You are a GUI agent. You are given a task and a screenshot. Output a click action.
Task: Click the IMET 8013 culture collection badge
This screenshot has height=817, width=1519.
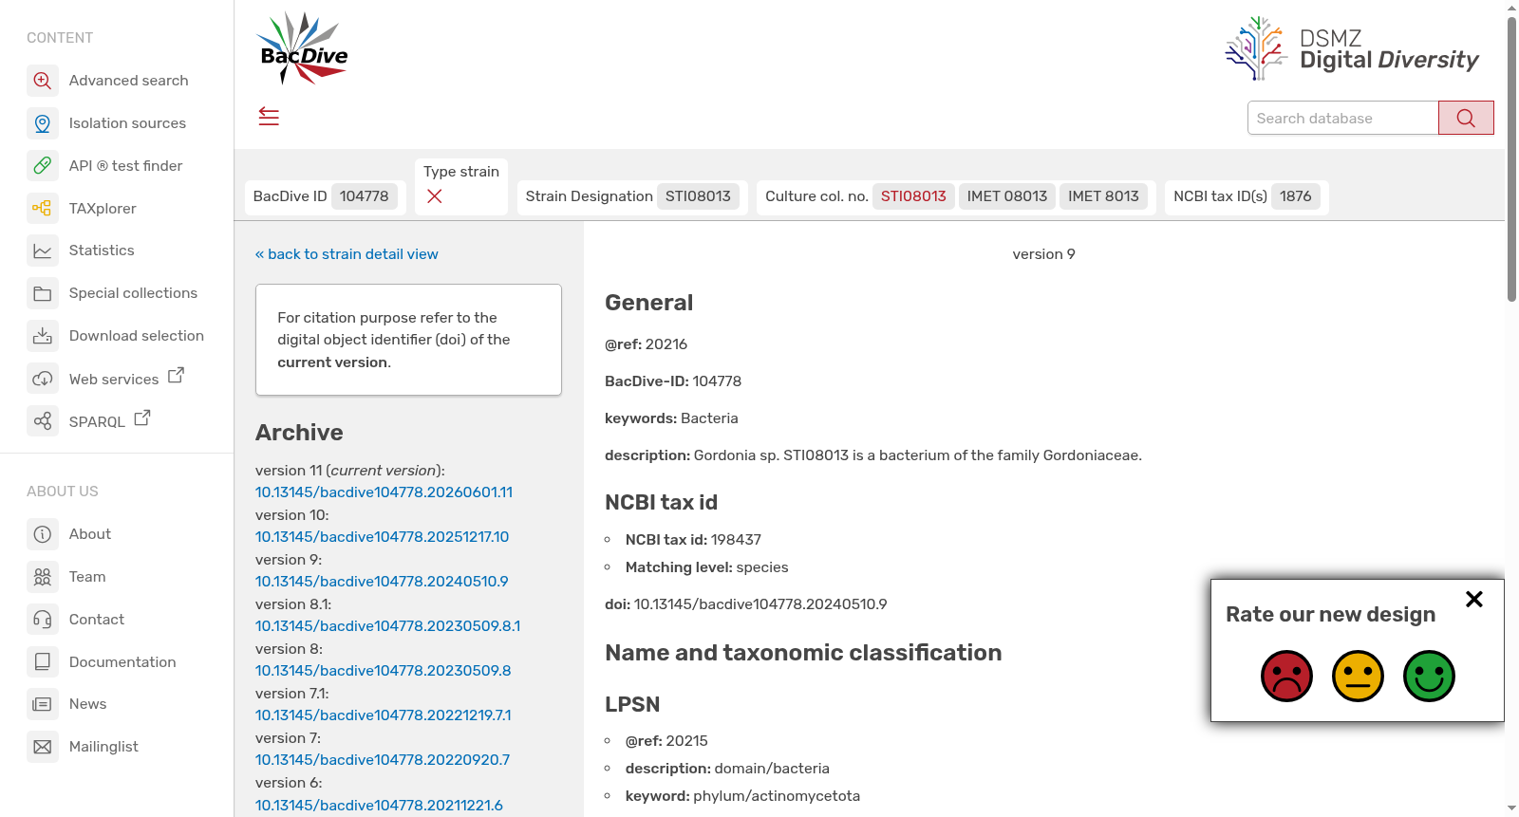coord(1103,196)
